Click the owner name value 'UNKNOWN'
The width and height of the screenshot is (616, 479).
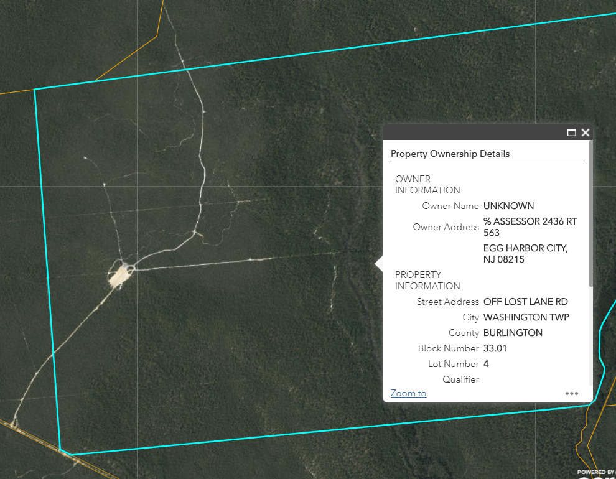[x=508, y=206]
